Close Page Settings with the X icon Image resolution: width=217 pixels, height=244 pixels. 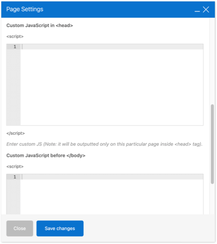pos(206,9)
